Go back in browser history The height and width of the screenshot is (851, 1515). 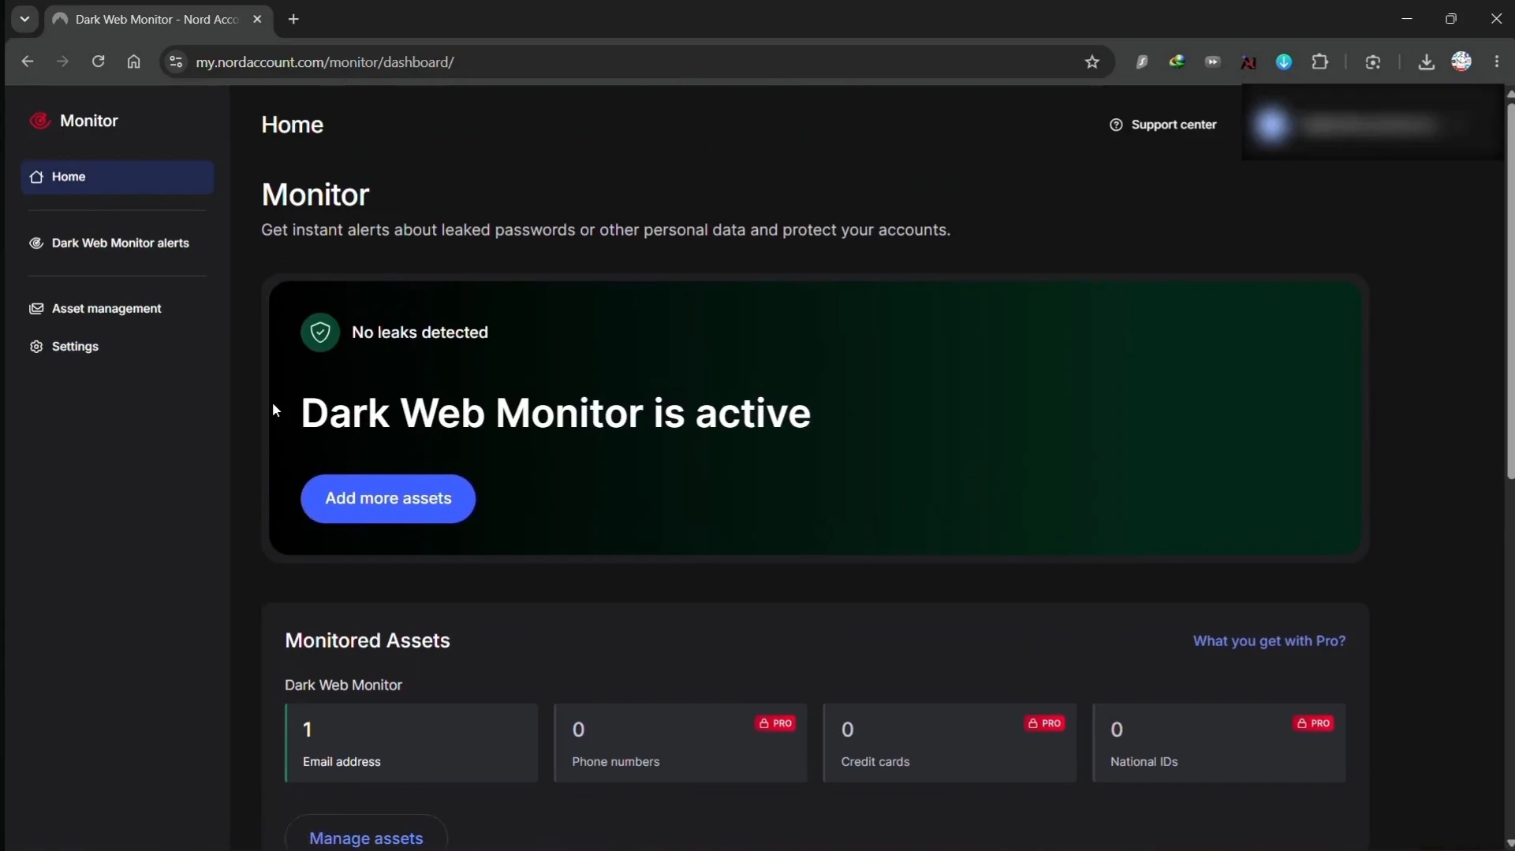(x=28, y=61)
